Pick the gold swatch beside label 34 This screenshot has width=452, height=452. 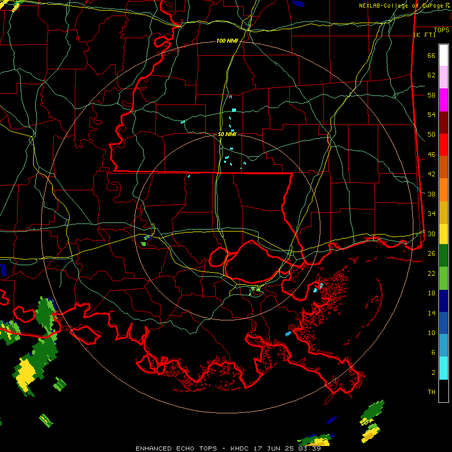[443, 213]
